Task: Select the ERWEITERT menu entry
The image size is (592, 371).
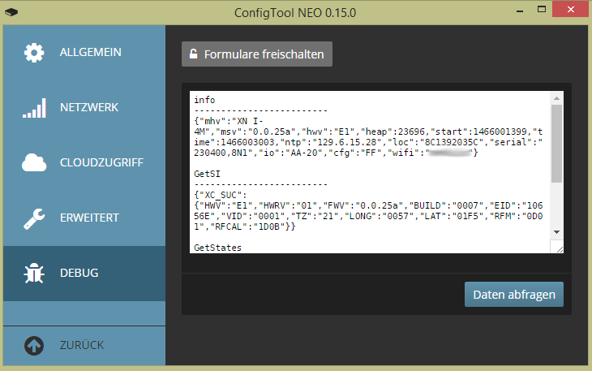Action: point(89,218)
